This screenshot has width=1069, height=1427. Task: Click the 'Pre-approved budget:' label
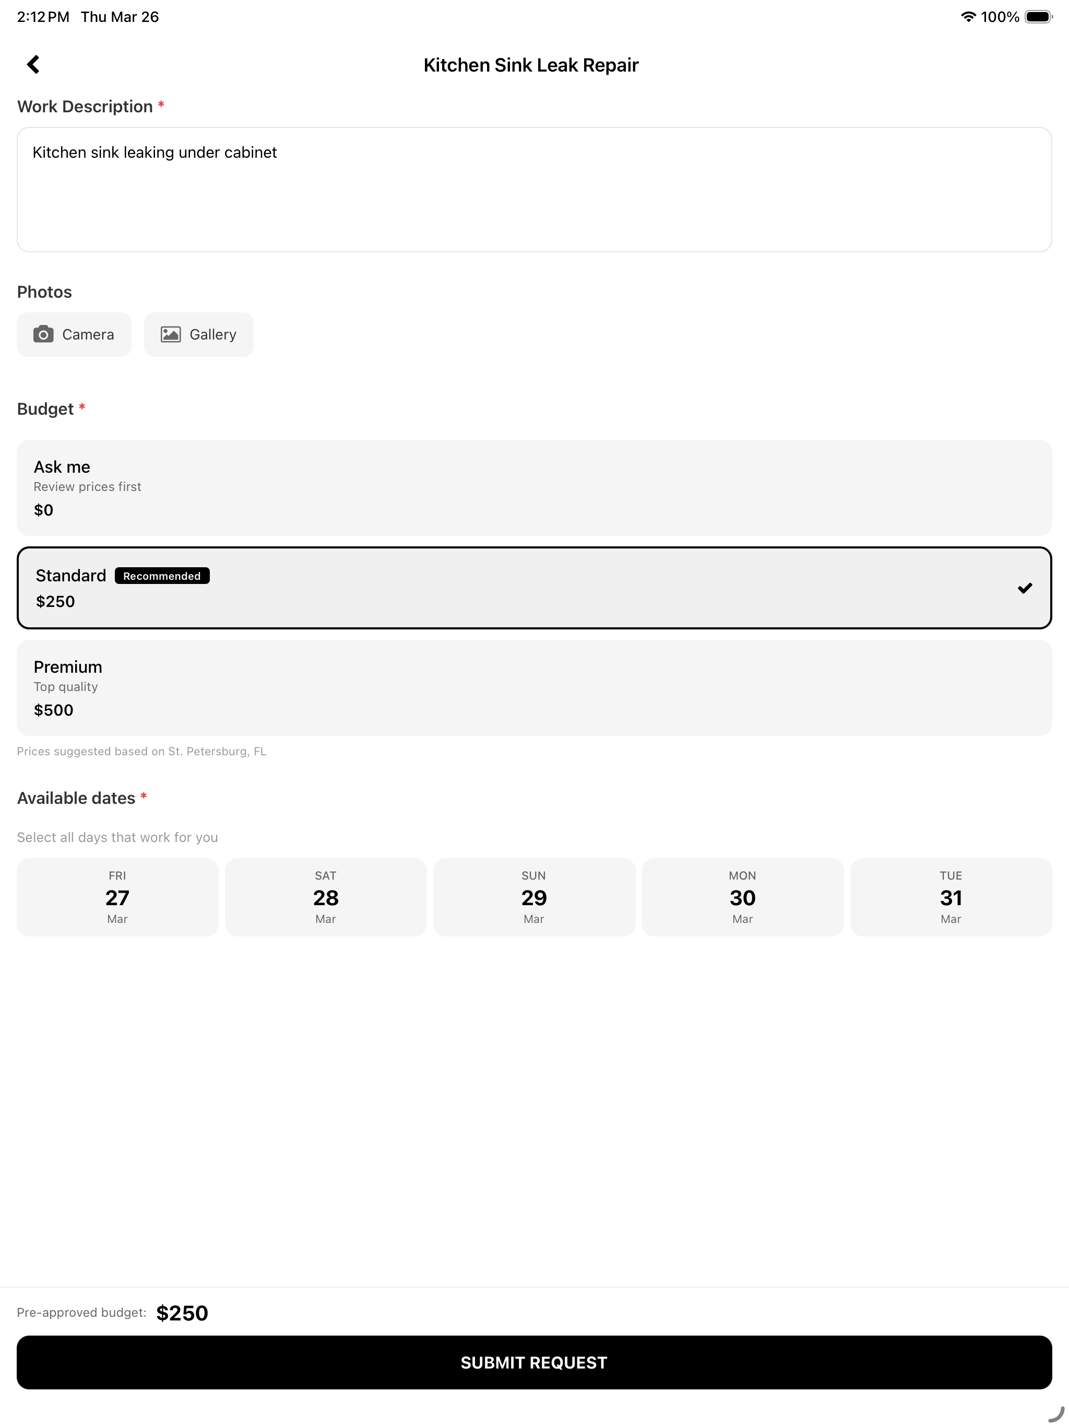(x=81, y=1312)
